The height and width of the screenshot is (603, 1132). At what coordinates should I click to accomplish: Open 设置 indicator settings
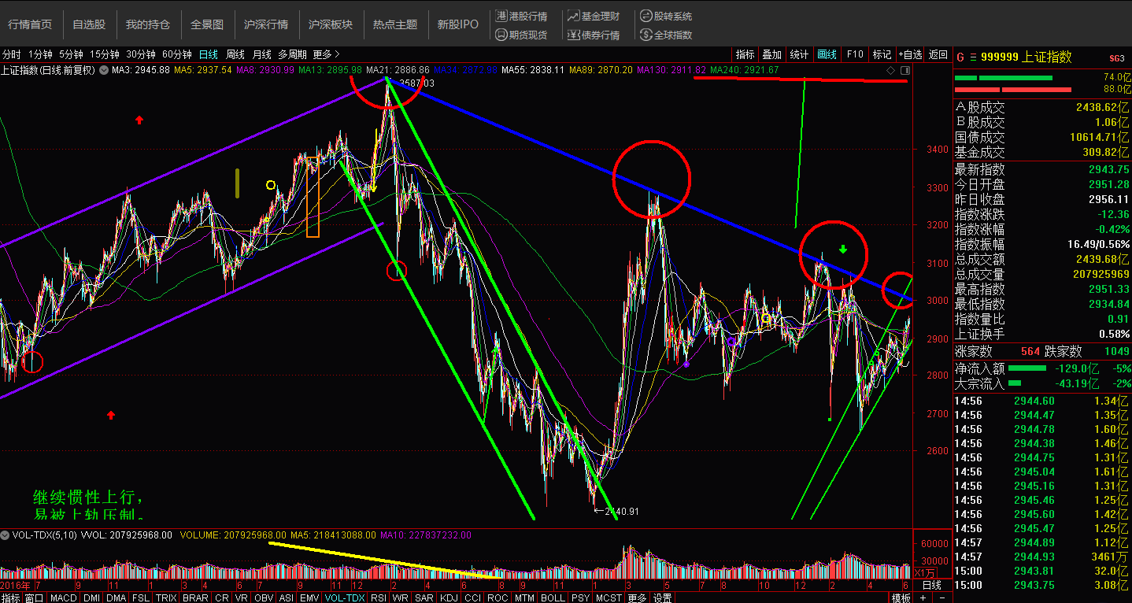[662, 597]
